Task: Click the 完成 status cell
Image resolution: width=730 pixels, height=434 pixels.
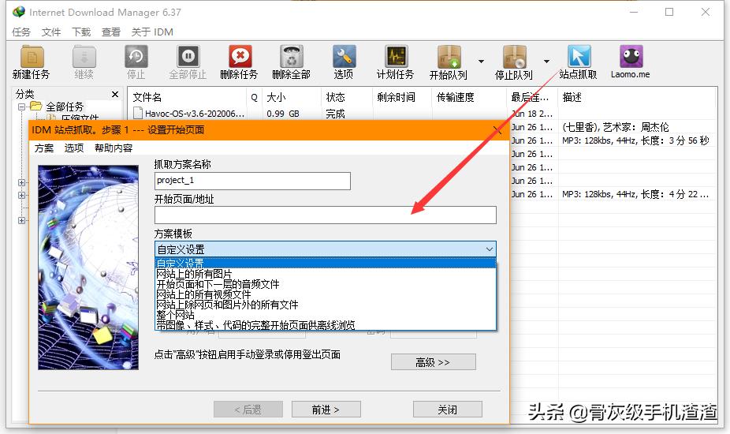Action: pos(335,114)
